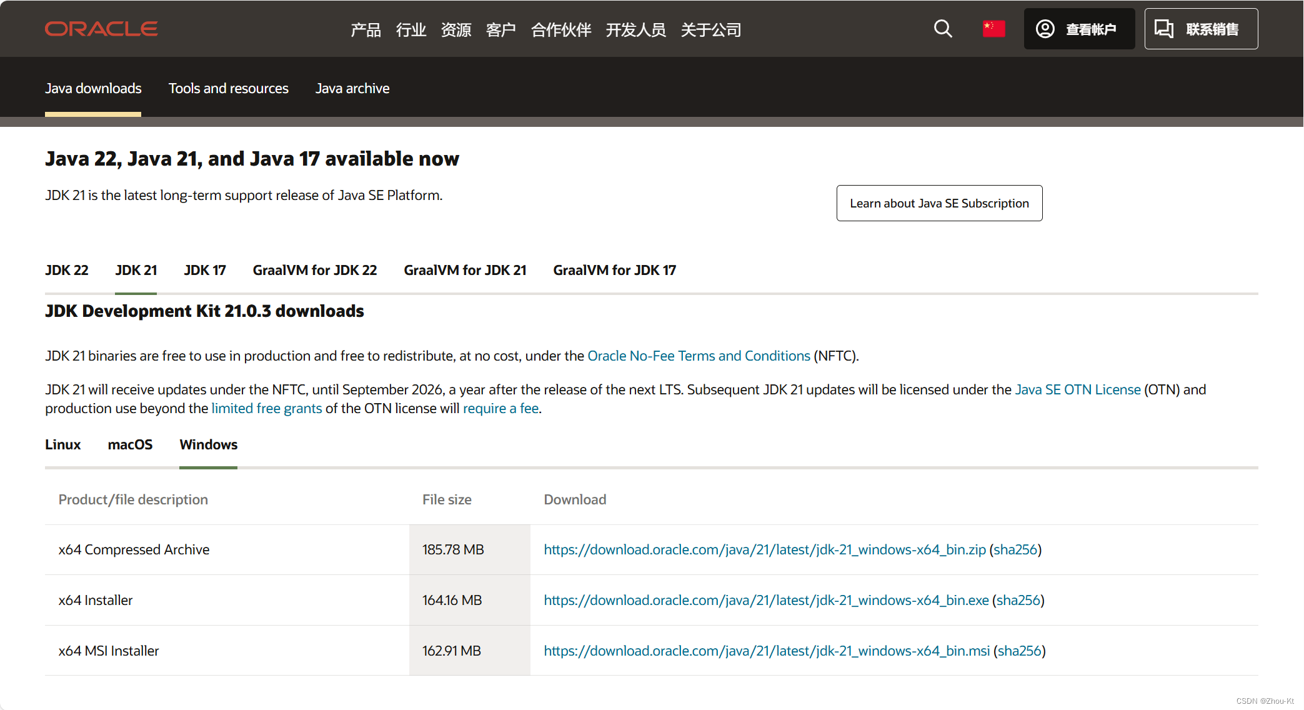The height and width of the screenshot is (710, 1304).
Task: Open the 产品 menu
Action: pos(366,29)
